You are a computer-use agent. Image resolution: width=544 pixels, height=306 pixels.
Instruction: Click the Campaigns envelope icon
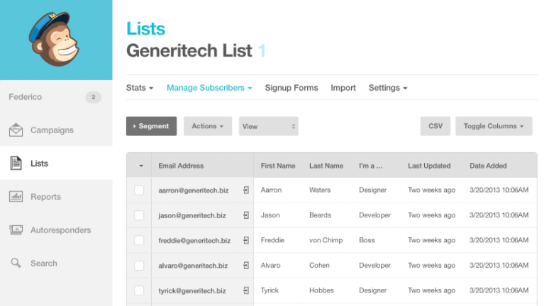click(16, 130)
